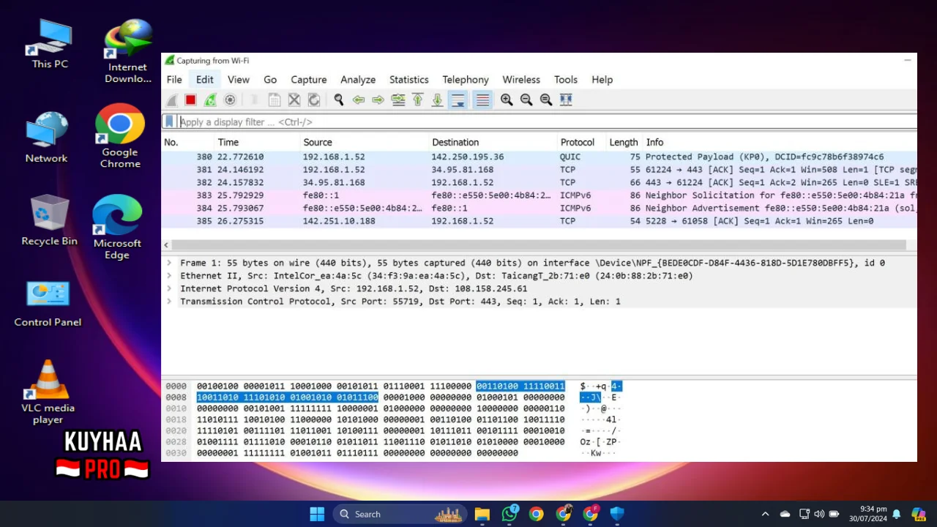937x527 pixels.
Task: Reset text to normal size
Action: coord(546,100)
